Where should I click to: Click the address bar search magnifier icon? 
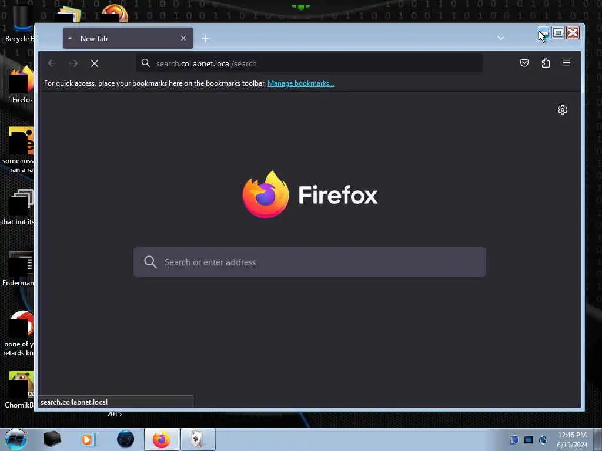(x=146, y=63)
